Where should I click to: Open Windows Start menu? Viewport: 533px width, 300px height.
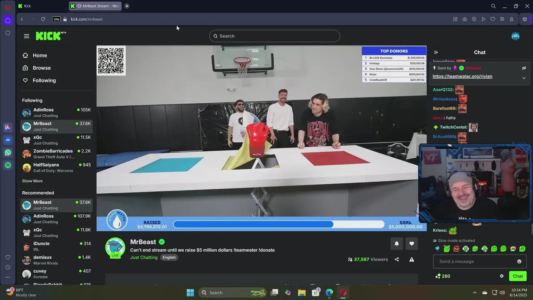[x=190, y=292]
